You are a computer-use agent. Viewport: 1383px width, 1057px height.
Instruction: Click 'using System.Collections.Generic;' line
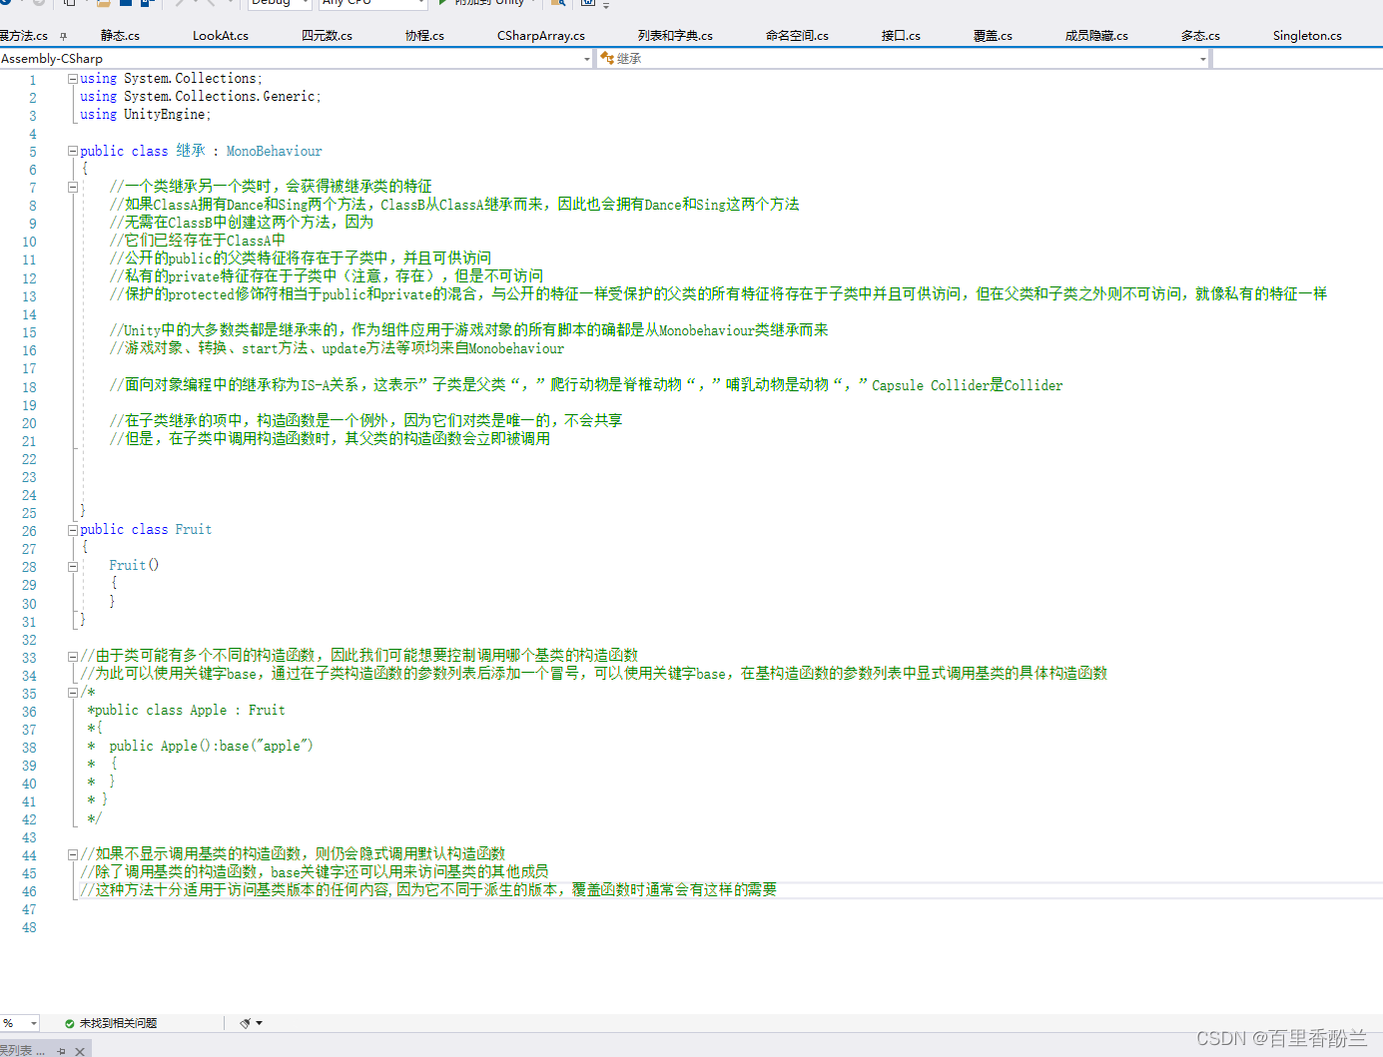(201, 97)
